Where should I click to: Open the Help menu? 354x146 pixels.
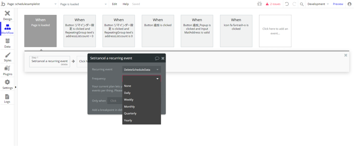click(126, 4)
